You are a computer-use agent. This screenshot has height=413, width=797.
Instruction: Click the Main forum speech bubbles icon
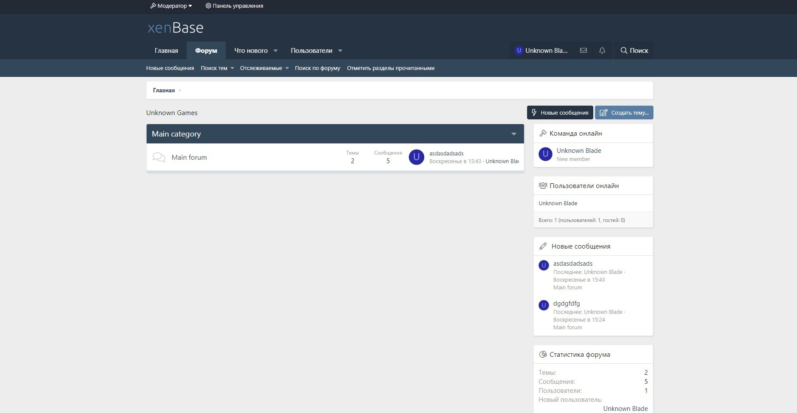(x=159, y=158)
